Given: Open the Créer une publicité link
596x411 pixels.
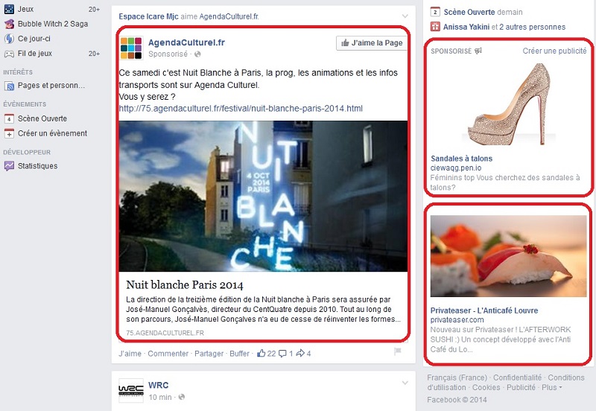Looking at the screenshot, I should coord(554,51).
